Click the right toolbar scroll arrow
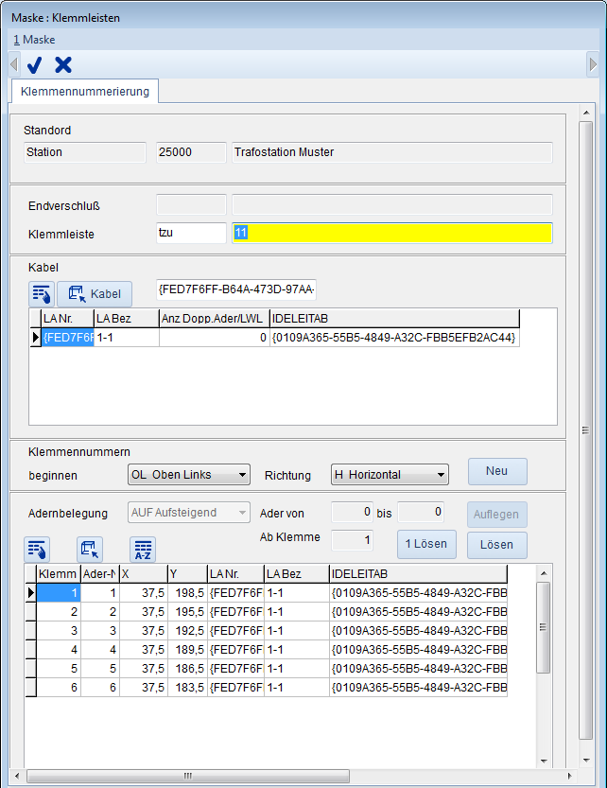Screen dimensions: 607x788 pos(593,64)
